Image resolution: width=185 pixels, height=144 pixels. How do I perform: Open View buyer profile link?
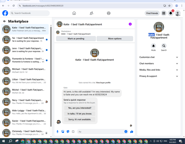pyautogui.click(x=103, y=82)
